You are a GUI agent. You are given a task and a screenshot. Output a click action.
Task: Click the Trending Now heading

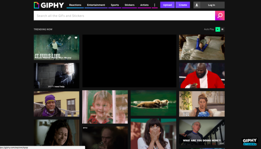43,29
